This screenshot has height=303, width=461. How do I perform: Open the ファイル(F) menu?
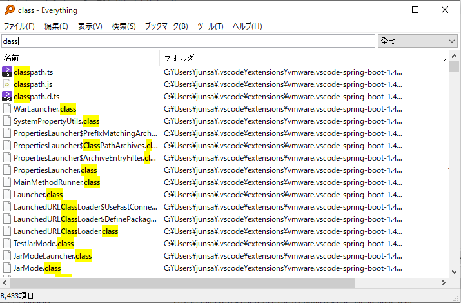coord(19,26)
